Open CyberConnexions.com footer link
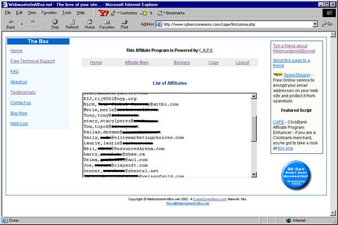Screen dimensions: 338x225 210,199
